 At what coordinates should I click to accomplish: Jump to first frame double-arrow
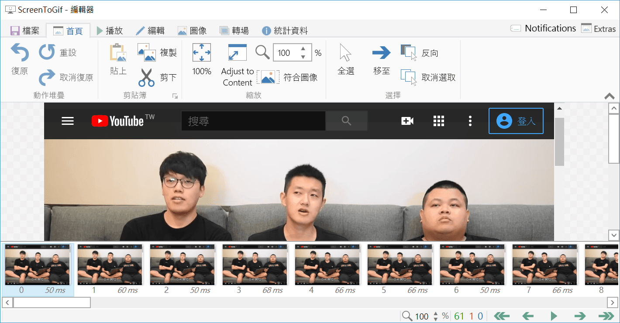click(502, 316)
